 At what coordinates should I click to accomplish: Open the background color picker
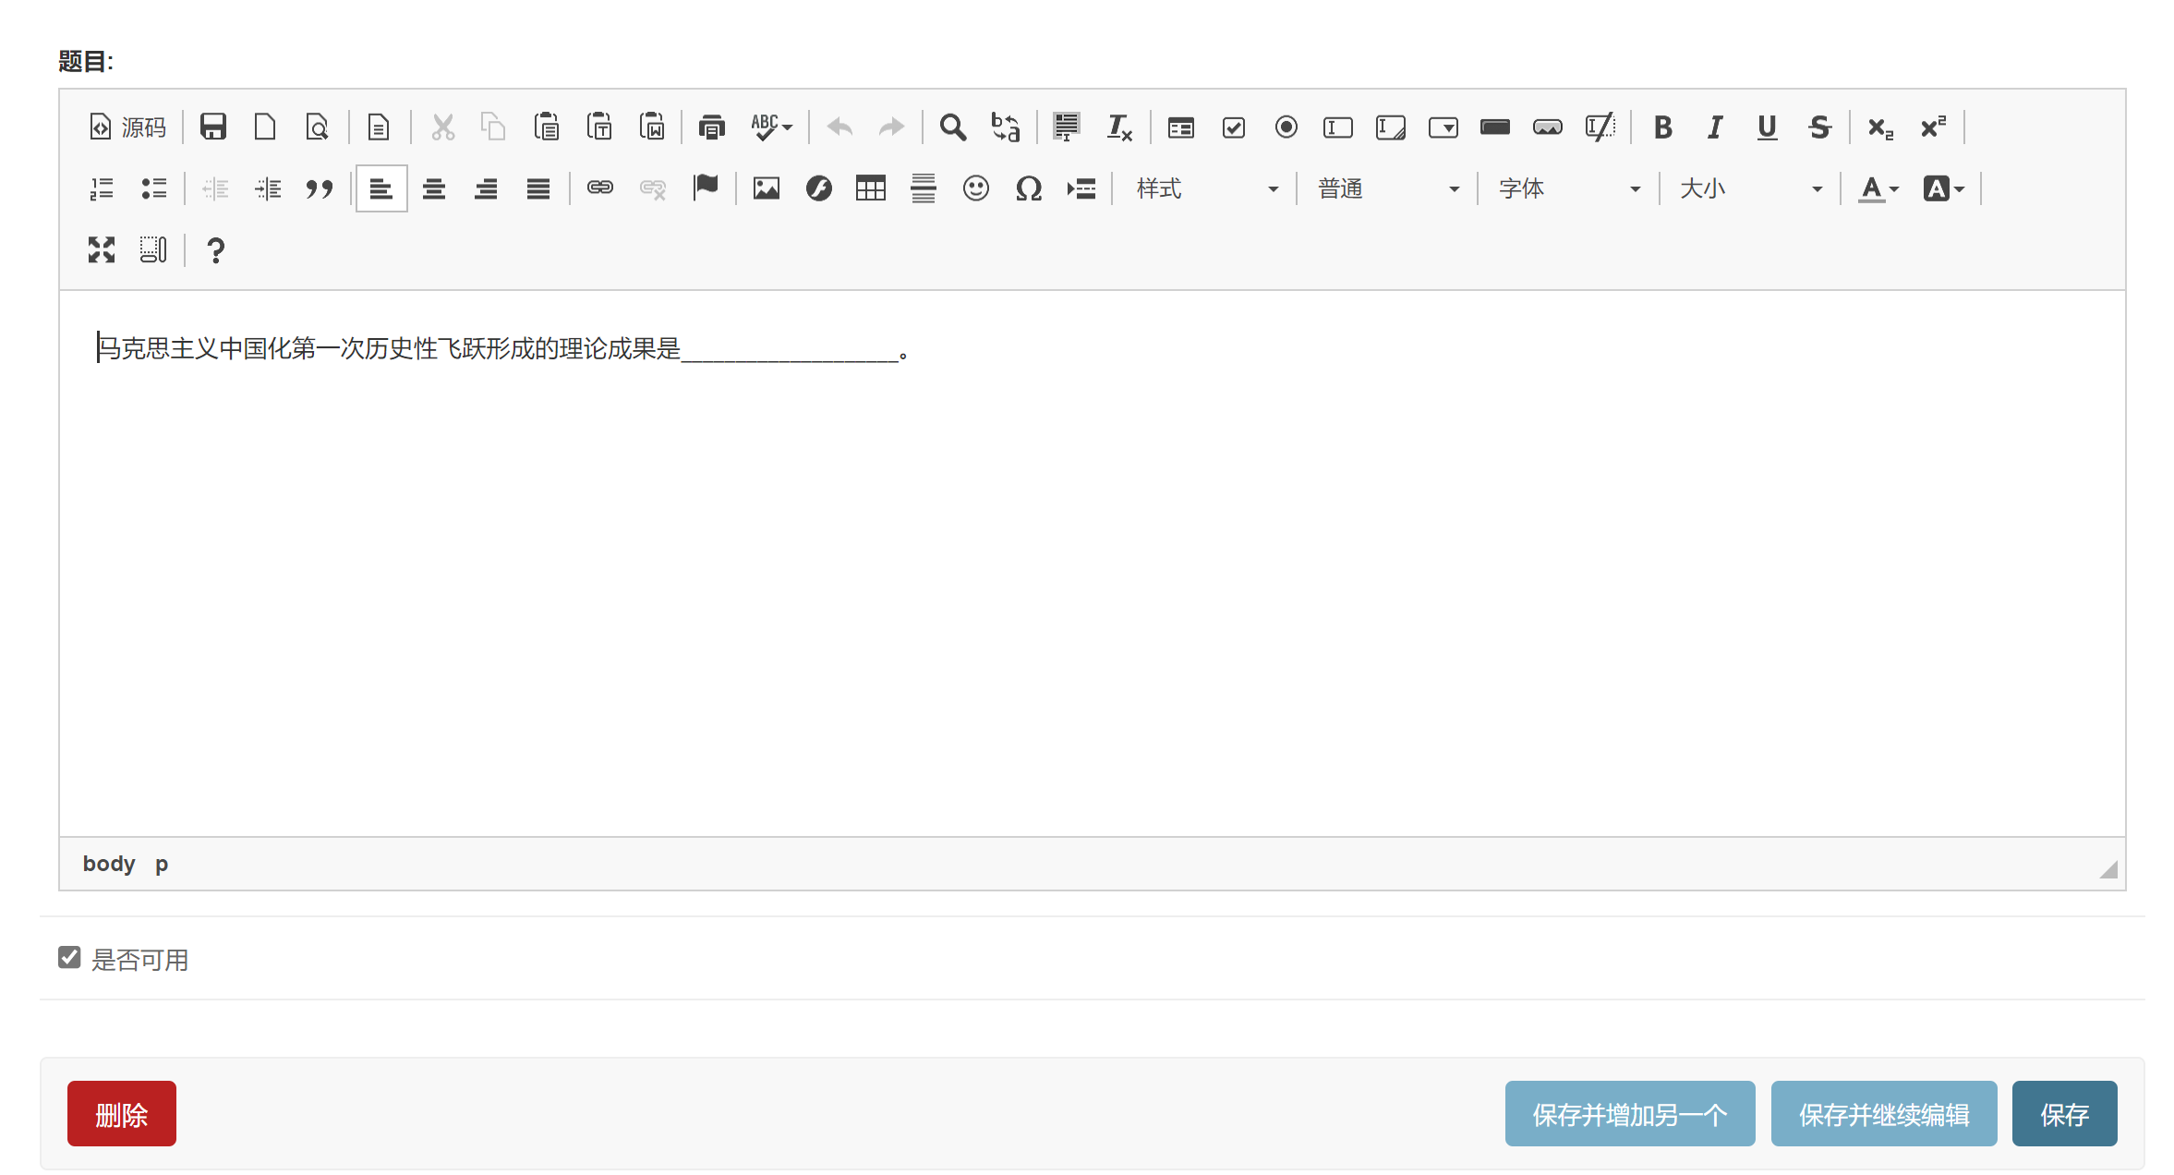click(x=1944, y=188)
